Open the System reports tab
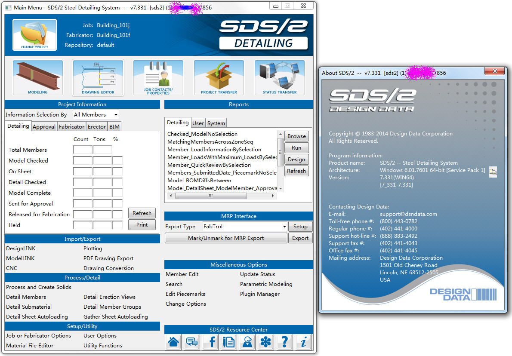This screenshot has height=356, width=512. click(x=216, y=123)
